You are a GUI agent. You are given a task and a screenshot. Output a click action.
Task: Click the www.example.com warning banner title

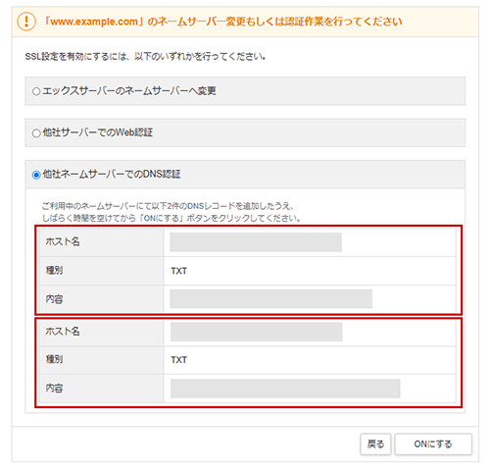(222, 22)
